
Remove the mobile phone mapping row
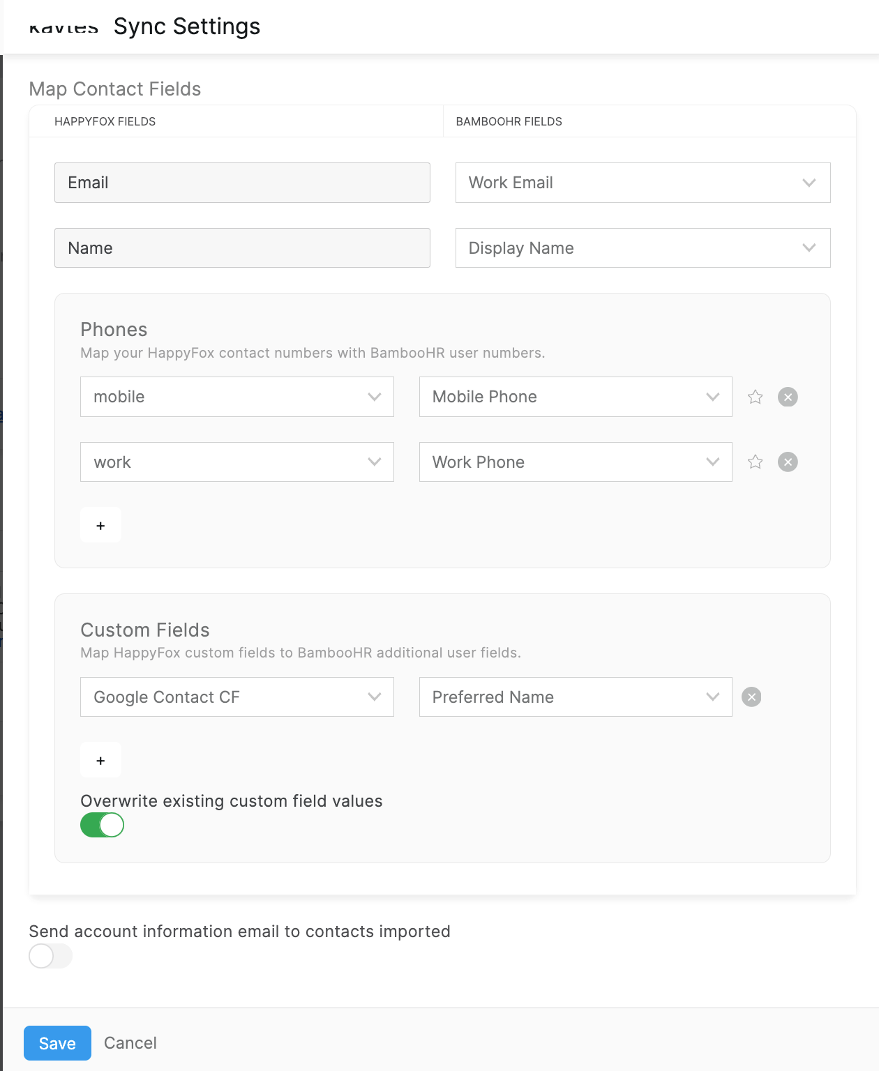pos(788,397)
